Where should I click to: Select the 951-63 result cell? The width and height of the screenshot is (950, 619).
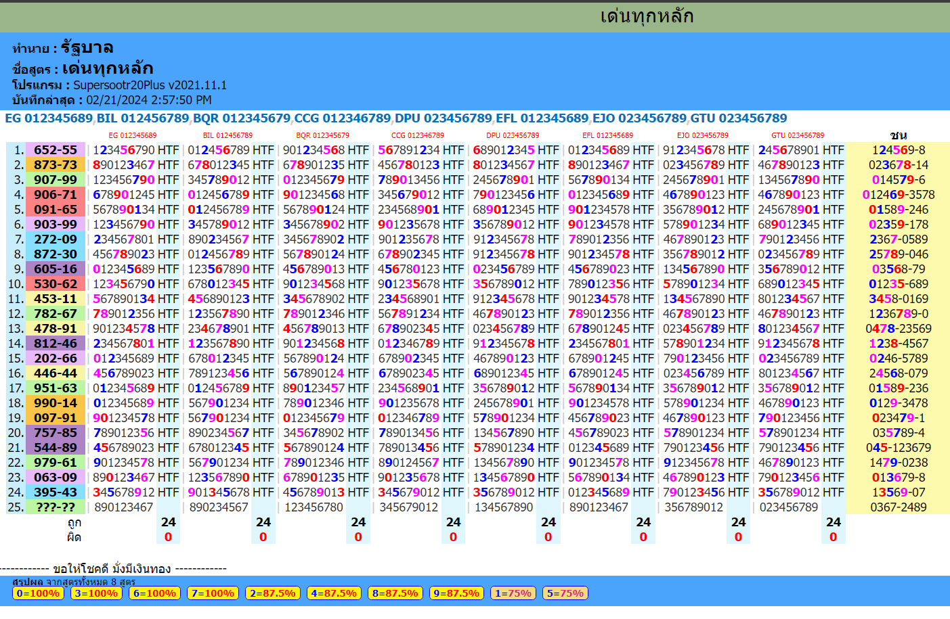[x=56, y=388]
